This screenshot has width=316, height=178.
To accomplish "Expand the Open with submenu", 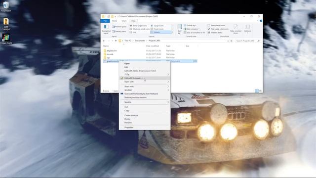I will coord(145,82).
